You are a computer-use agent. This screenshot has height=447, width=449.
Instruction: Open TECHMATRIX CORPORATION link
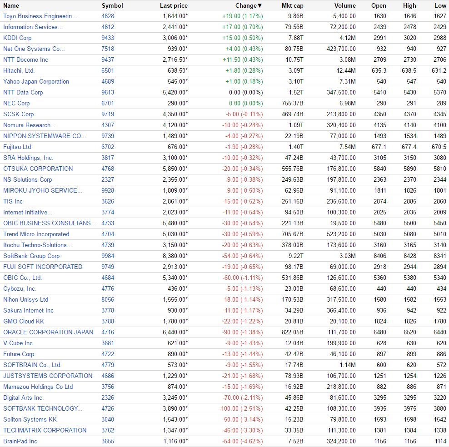coord(45,430)
